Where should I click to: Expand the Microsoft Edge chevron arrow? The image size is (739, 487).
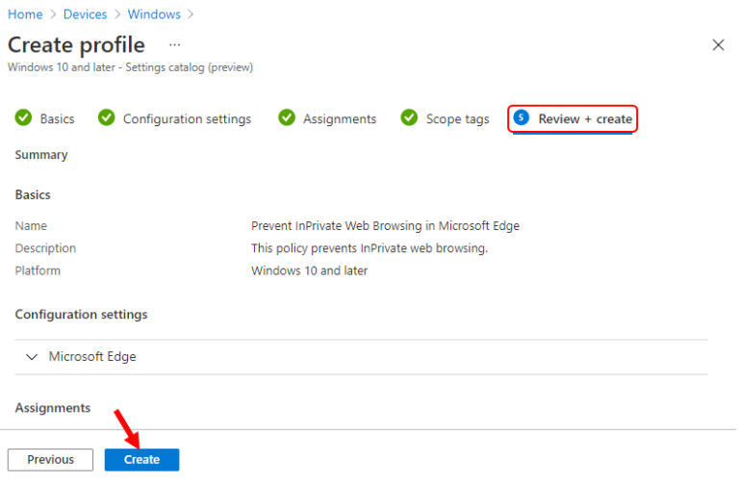(32, 357)
